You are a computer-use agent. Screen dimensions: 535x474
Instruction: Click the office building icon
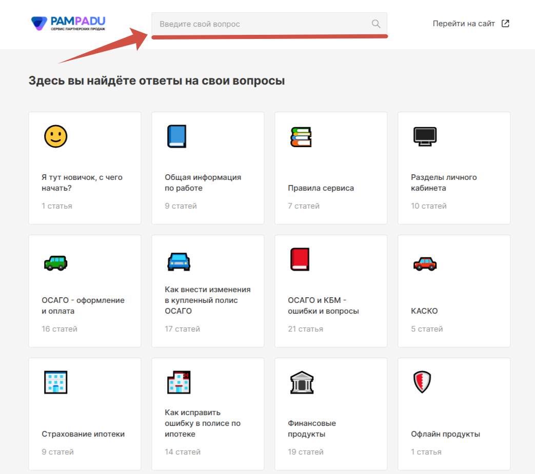point(55,382)
